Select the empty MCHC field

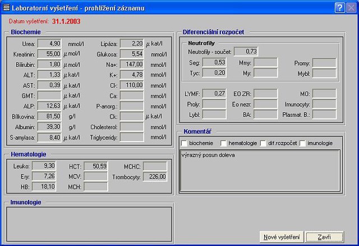coord(155,166)
